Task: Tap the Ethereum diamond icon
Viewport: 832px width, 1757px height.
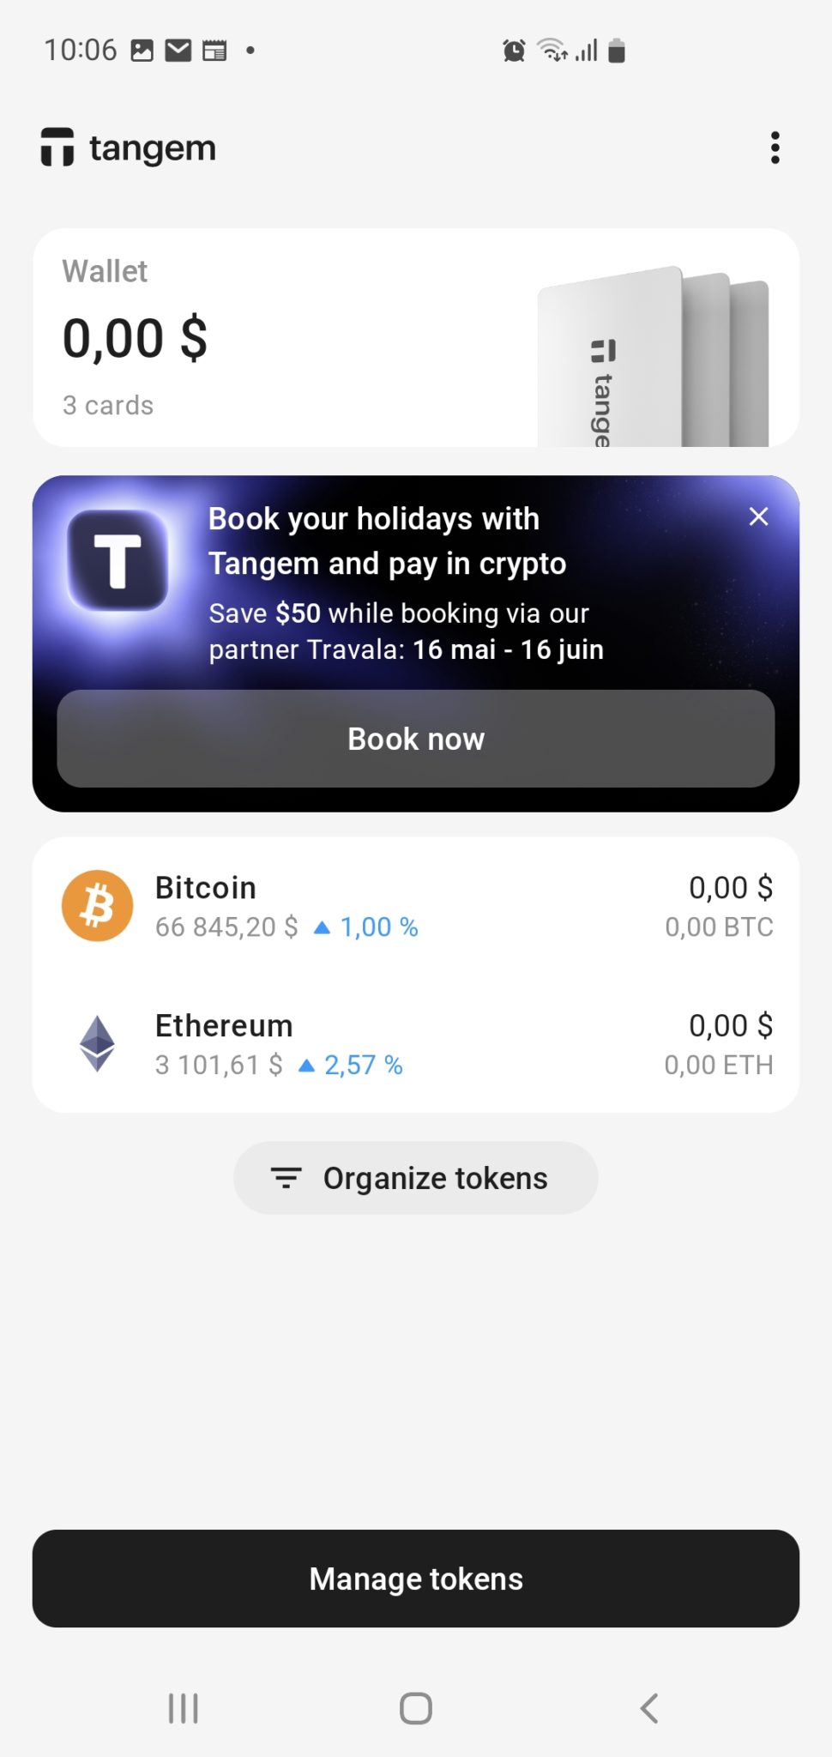Action: (98, 1043)
